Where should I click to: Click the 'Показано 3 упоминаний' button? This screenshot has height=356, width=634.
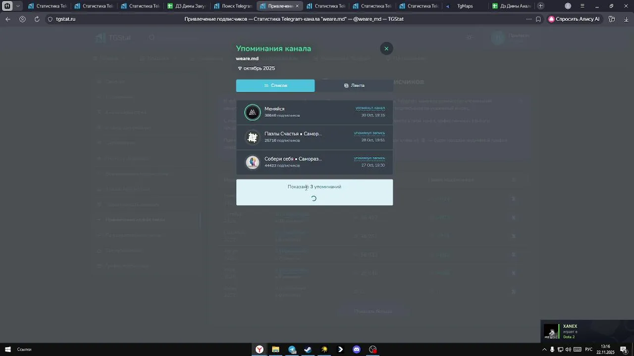(x=315, y=192)
